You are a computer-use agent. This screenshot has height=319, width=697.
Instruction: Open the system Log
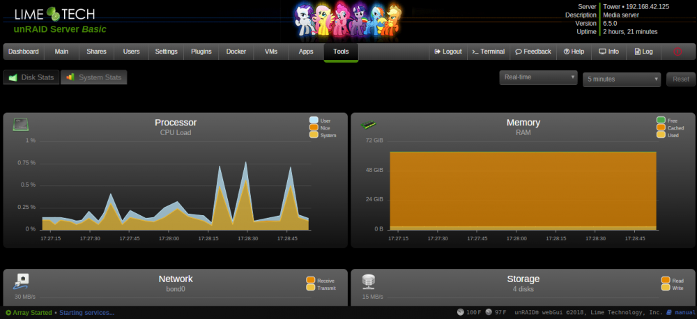pyautogui.click(x=643, y=52)
